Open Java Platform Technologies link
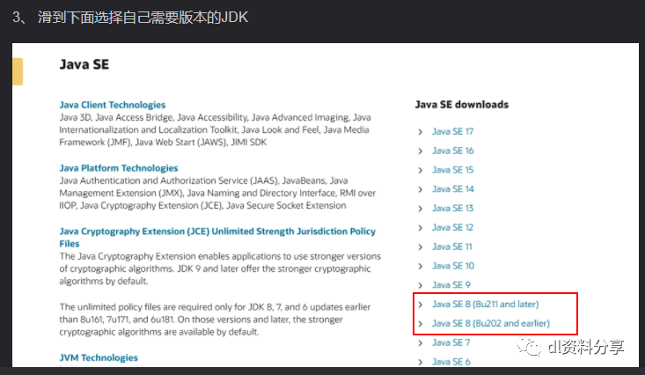This screenshot has width=645, height=375. tap(119, 168)
